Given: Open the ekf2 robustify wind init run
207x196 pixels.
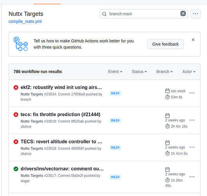Looking at the screenshot, I should (61, 87).
